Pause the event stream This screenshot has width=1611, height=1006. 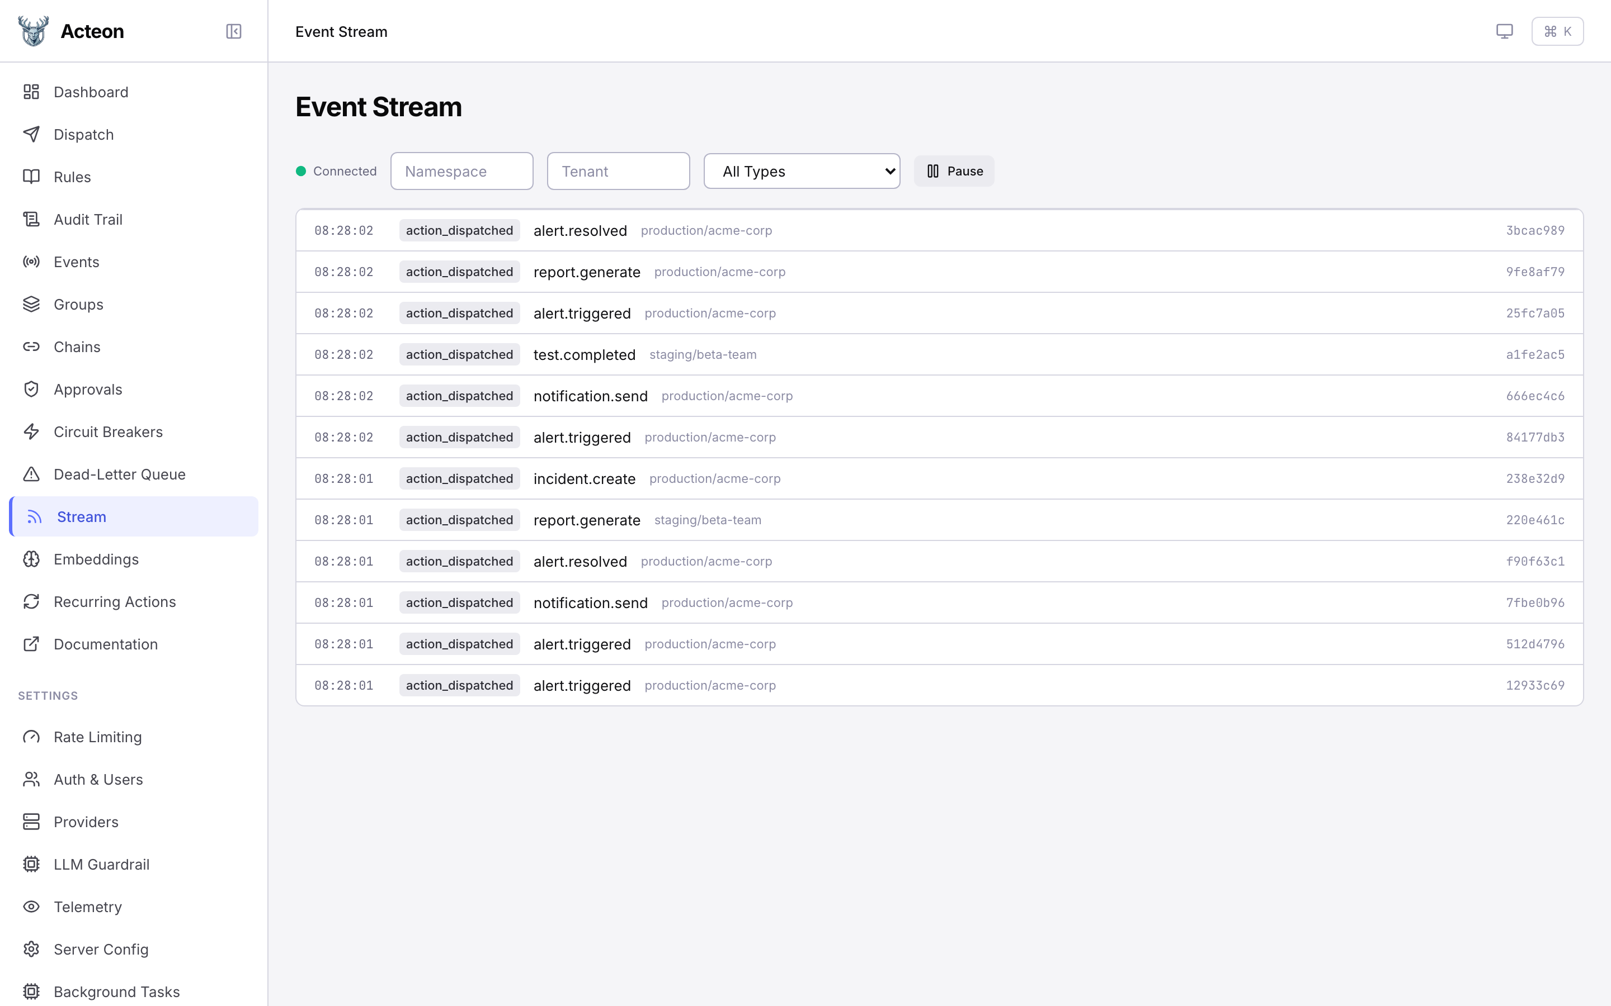954,172
